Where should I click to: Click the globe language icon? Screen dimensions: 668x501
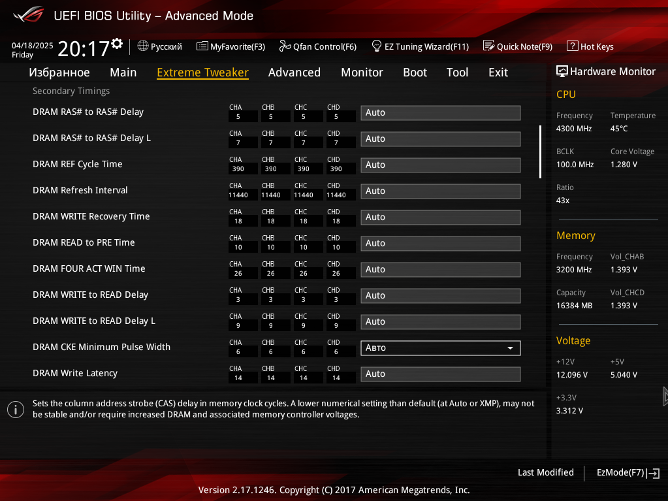click(143, 46)
